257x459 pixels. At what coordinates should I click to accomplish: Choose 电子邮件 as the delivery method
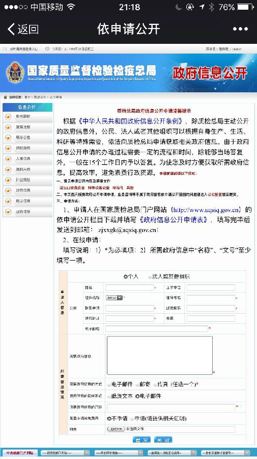pyautogui.click(x=109, y=385)
